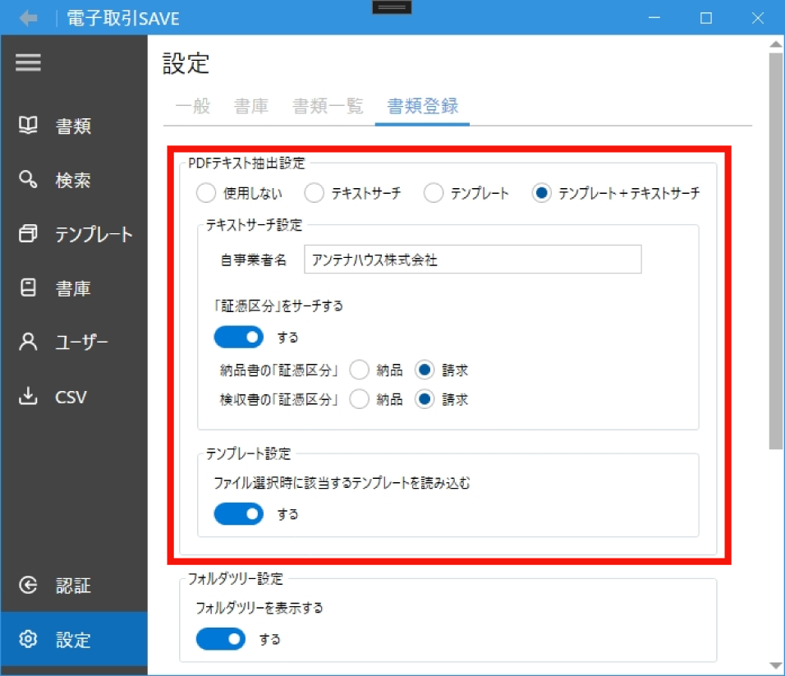
Task: Click the scrollbar down arrow
Action: (776, 665)
